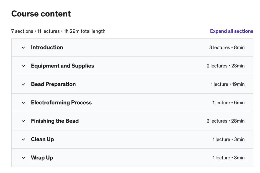This screenshot has height=173, width=260.
Task: Click the Wrap Up chevron icon
Action: pos(23,158)
